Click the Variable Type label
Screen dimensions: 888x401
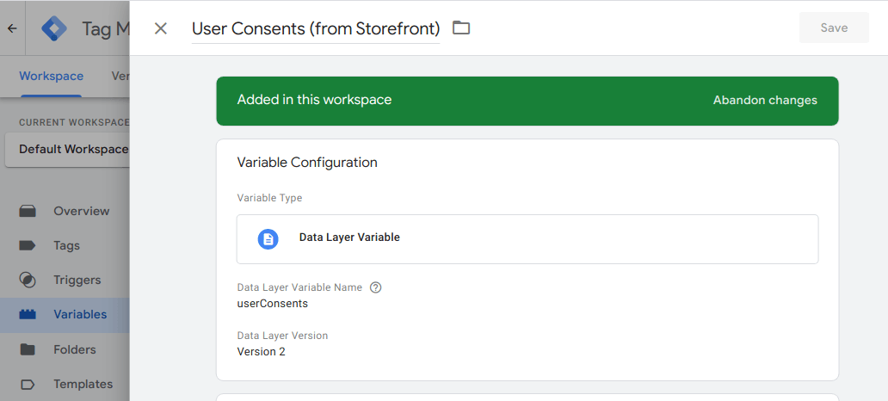[x=269, y=198]
